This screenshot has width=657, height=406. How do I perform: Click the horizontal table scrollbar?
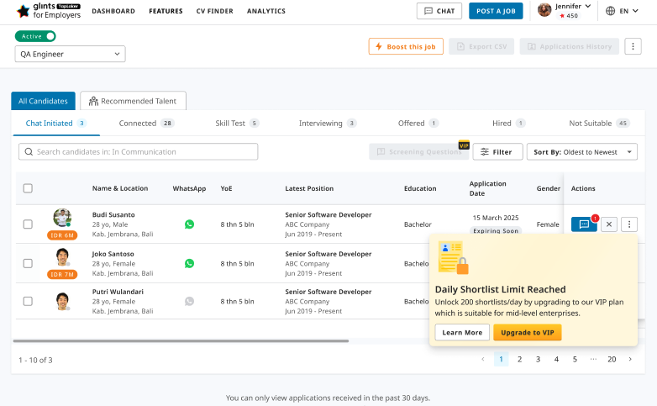pos(181,341)
